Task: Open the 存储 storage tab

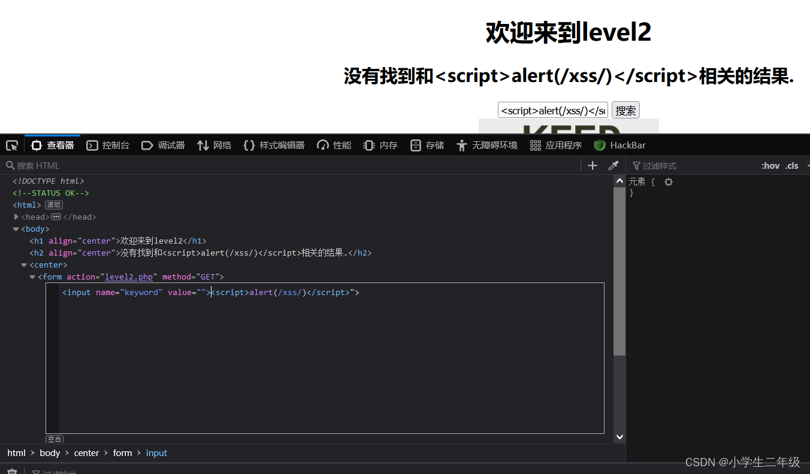Action: click(x=427, y=145)
